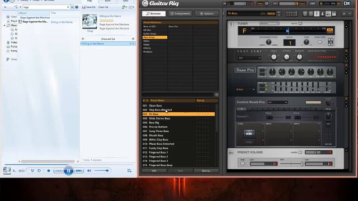The height and width of the screenshot is (201, 358).
Task: Open the Options tab in Guitar Rig
Action: click(206, 13)
